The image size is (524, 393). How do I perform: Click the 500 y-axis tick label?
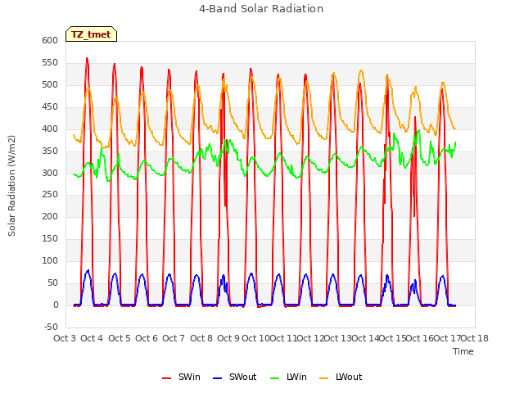point(50,85)
